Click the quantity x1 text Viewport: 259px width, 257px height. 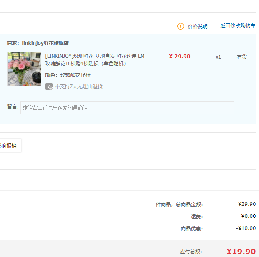tap(218, 57)
